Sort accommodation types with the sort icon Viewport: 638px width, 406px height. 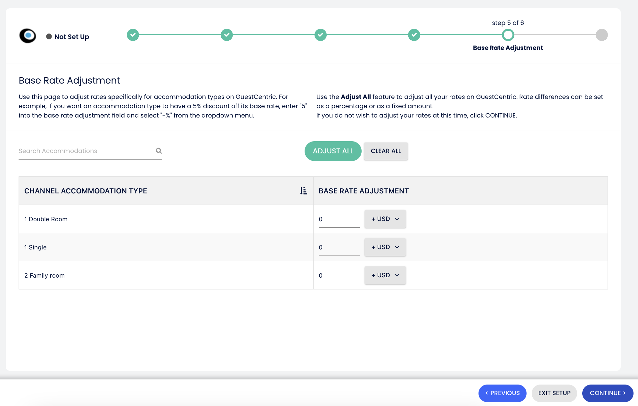point(303,191)
